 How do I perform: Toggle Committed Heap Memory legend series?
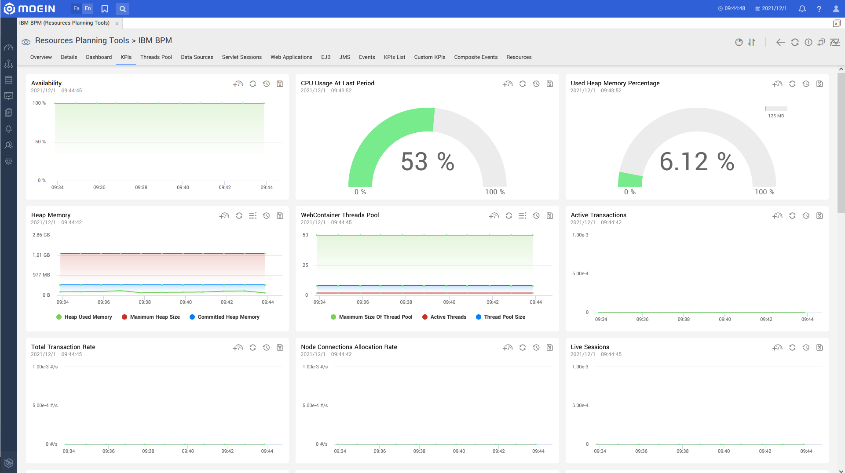pyautogui.click(x=224, y=317)
